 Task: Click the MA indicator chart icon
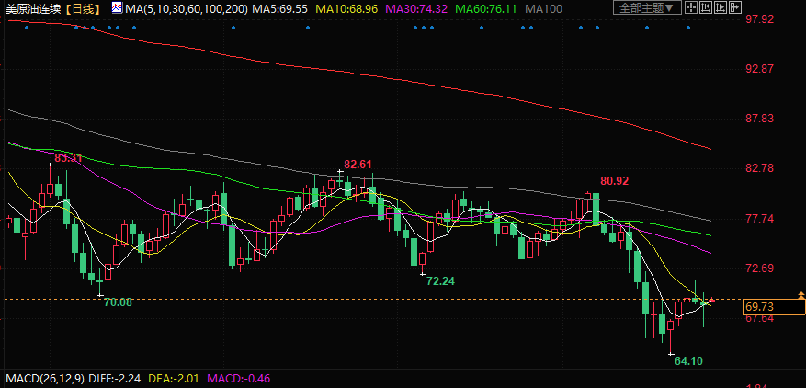[x=116, y=8]
